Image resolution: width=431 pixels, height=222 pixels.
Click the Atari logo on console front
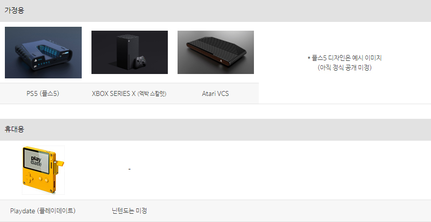221,61
